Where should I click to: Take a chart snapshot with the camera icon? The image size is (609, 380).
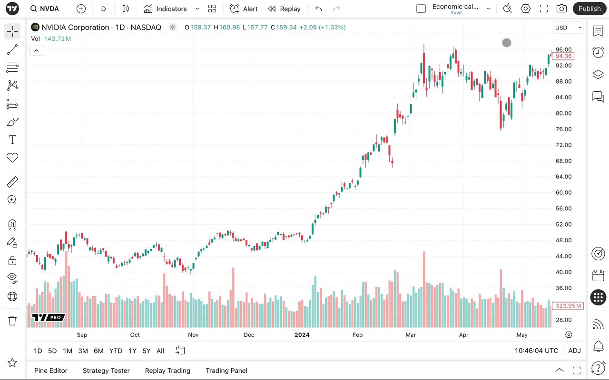[x=562, y=9]
